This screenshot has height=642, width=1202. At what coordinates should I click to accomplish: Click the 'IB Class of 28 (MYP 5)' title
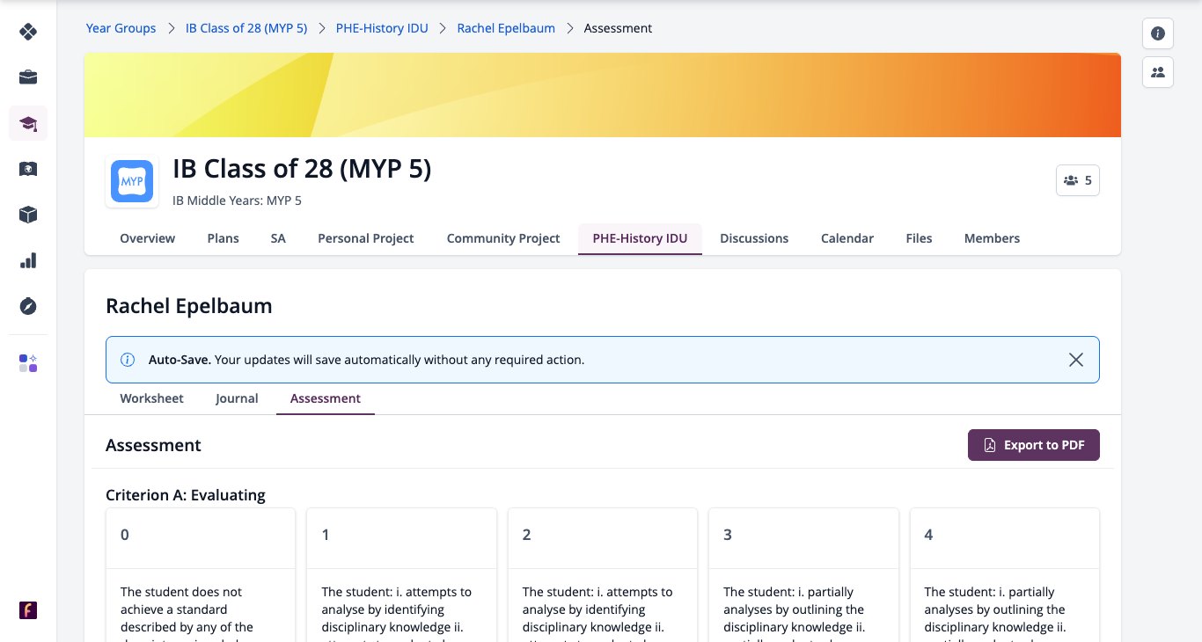tap(302, 168)
